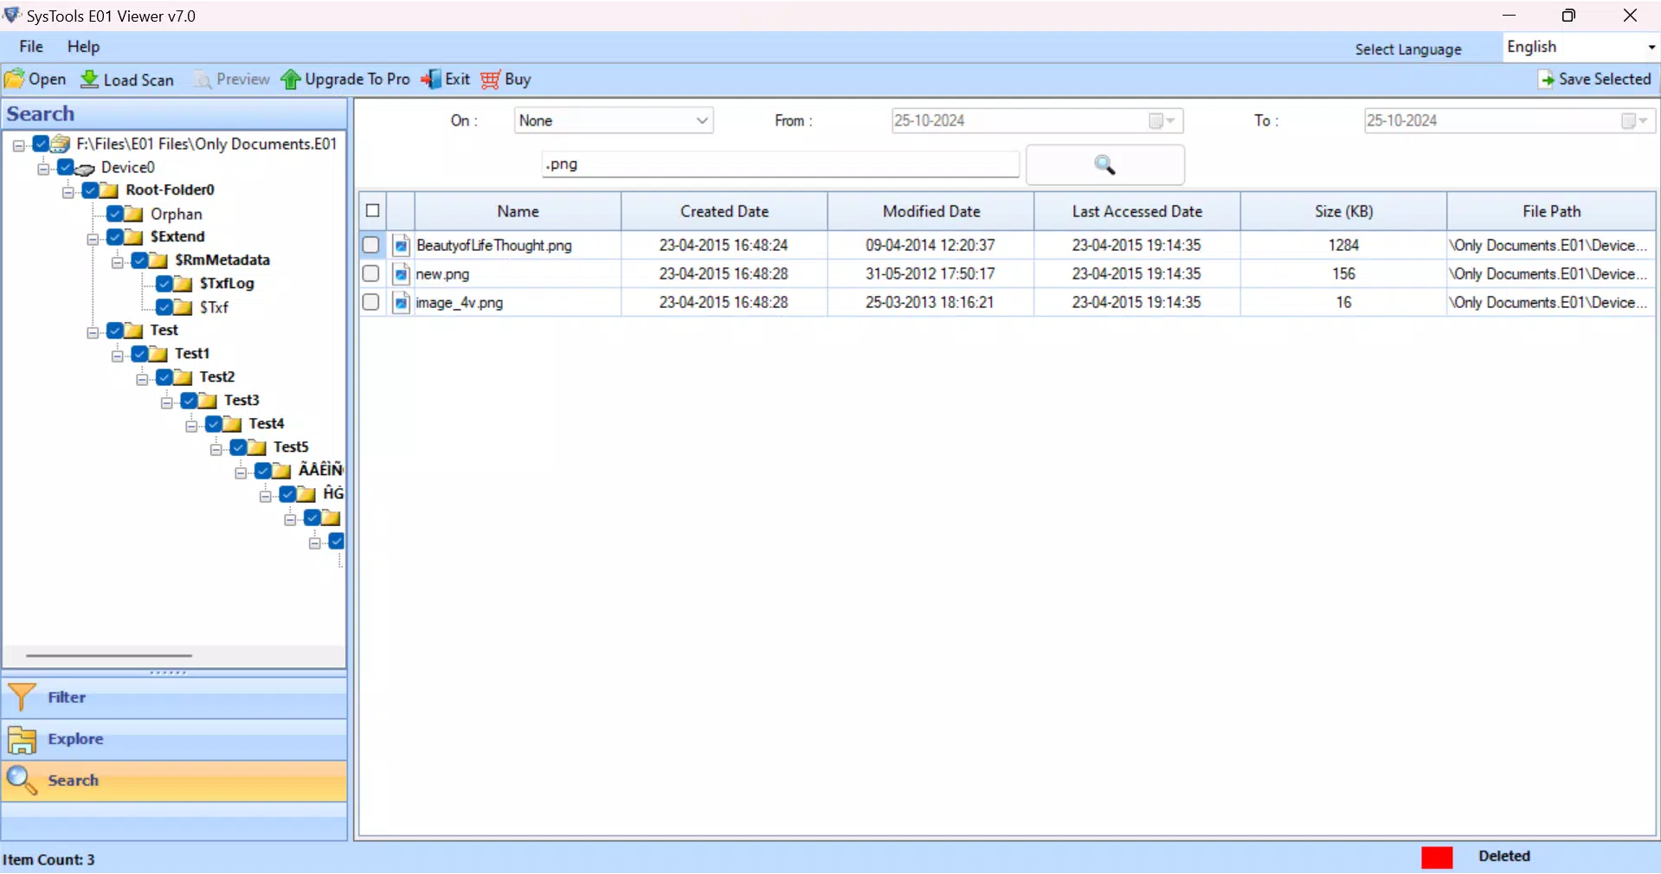This screenshot has width=1661, height=874.
Task: Click the Open folder icon in toolbar
Action: [x=15, y=80]
